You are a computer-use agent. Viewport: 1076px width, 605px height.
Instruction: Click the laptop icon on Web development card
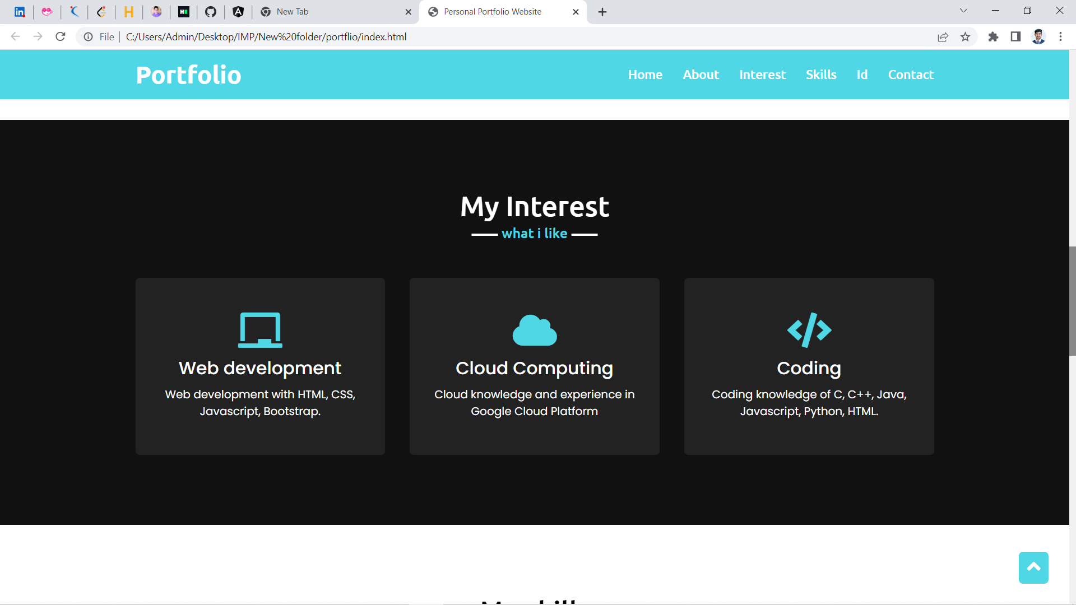(x=261, y=330)
